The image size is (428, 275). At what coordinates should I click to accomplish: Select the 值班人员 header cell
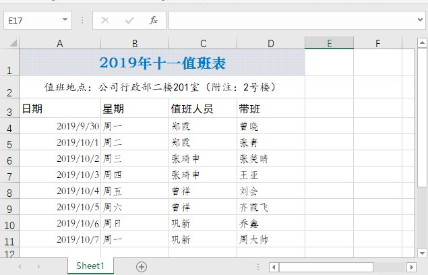(x=203, y=108)
